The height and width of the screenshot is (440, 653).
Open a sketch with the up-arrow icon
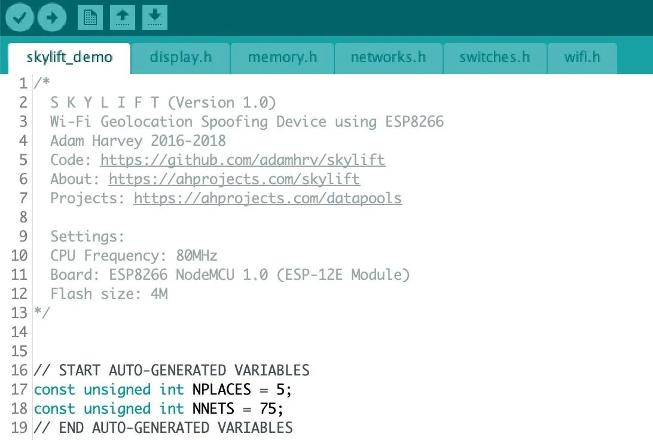(x=123, y=17)
